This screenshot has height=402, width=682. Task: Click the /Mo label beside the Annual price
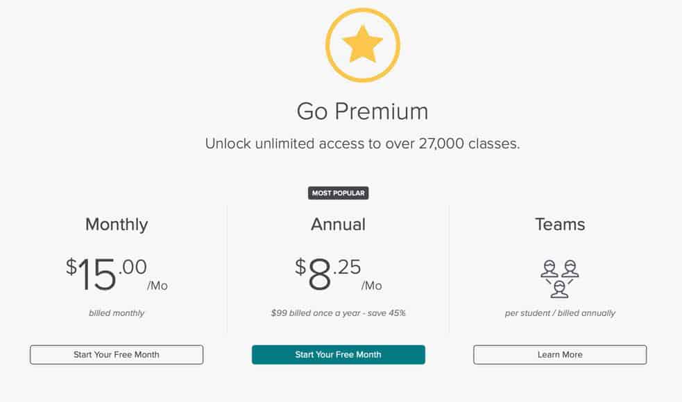coord(371,286)
